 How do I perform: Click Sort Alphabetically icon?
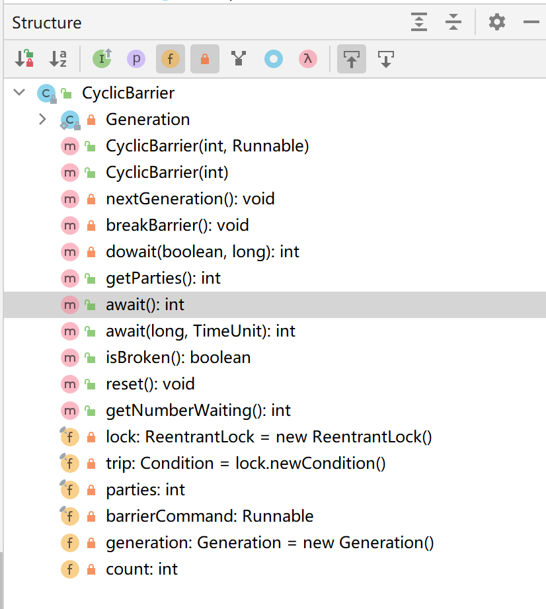58,59
